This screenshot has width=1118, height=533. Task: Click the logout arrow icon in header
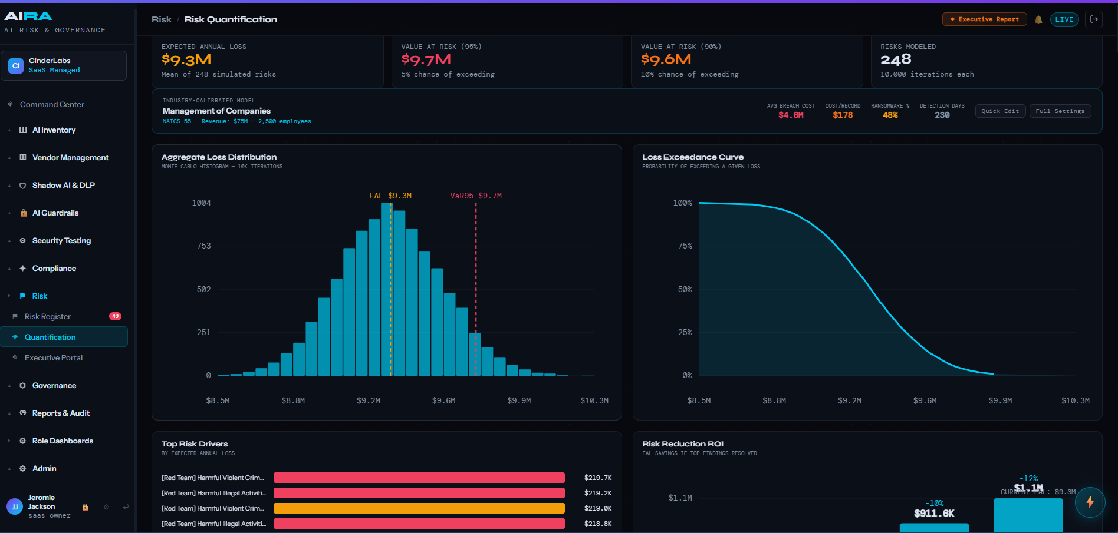(1094, 19)
